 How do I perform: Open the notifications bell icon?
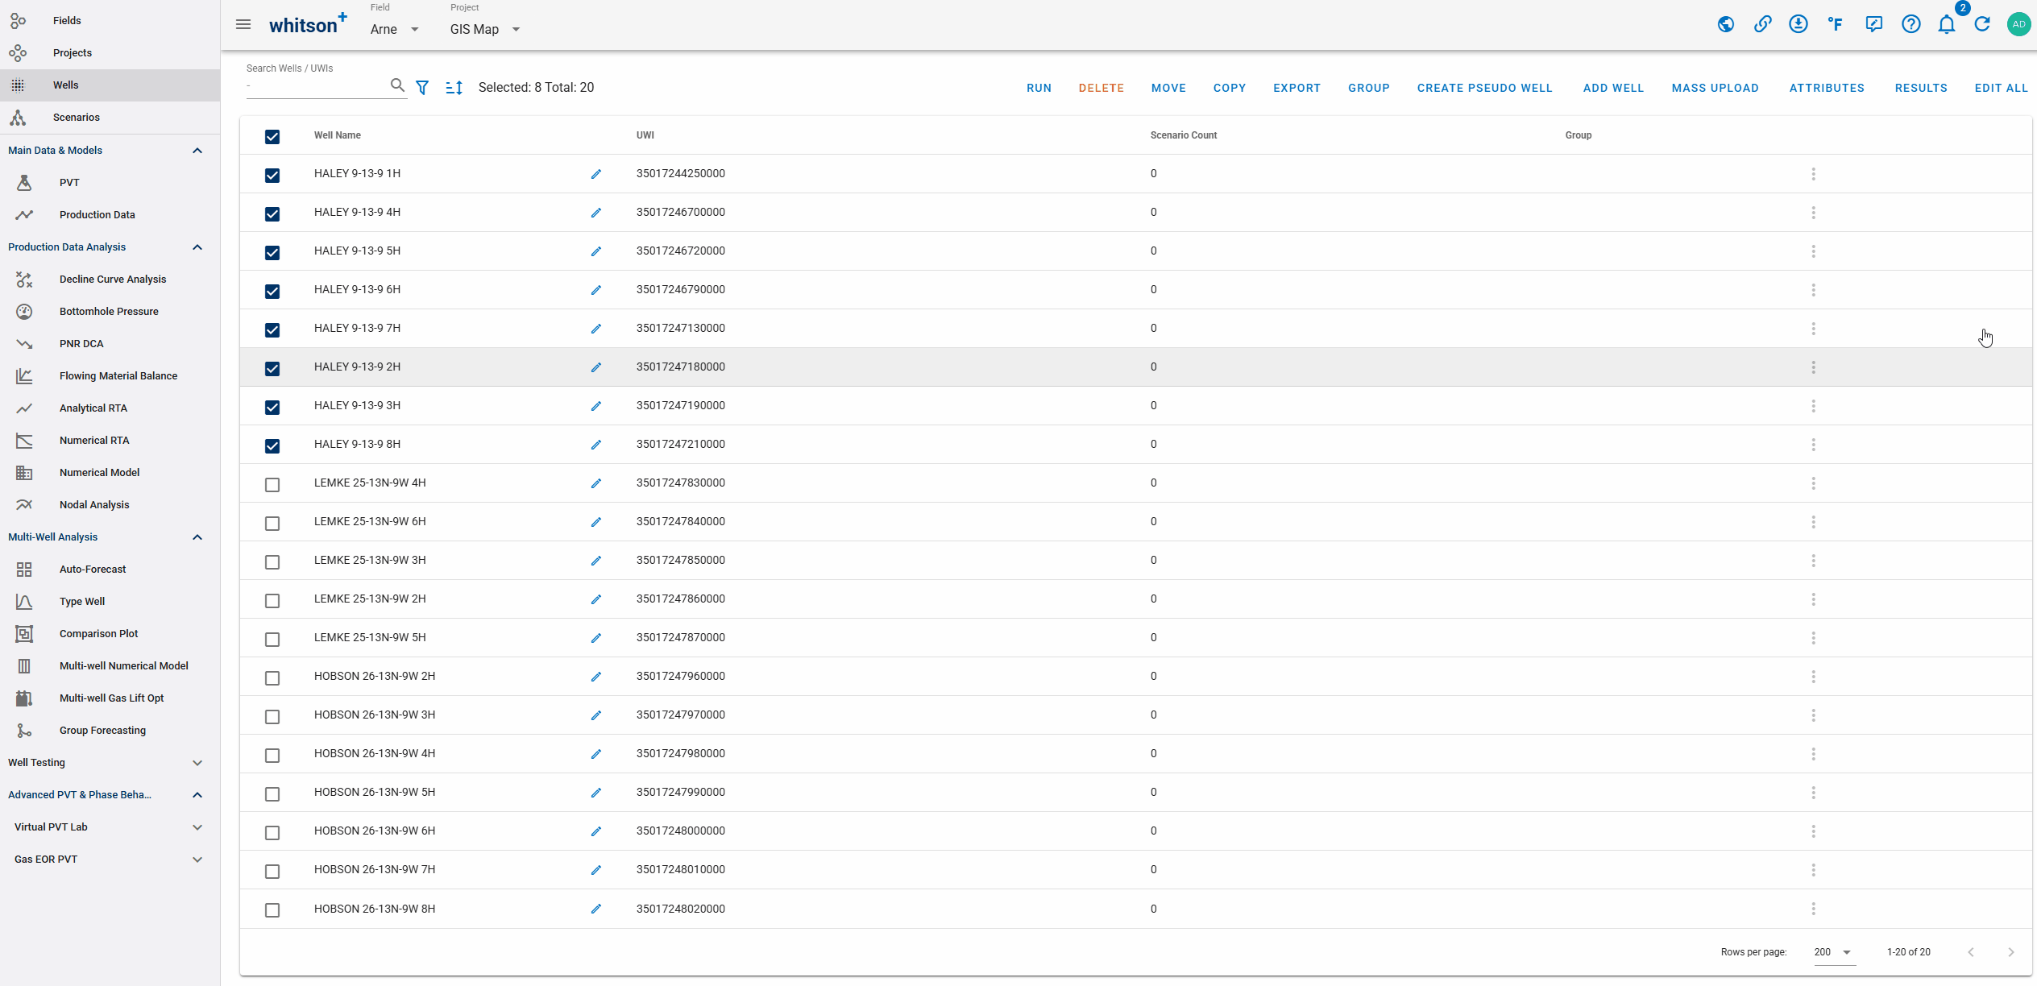point(1946,24)
